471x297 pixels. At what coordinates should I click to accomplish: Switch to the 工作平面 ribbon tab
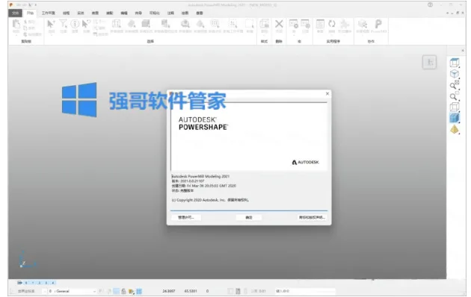pos(48,13)
